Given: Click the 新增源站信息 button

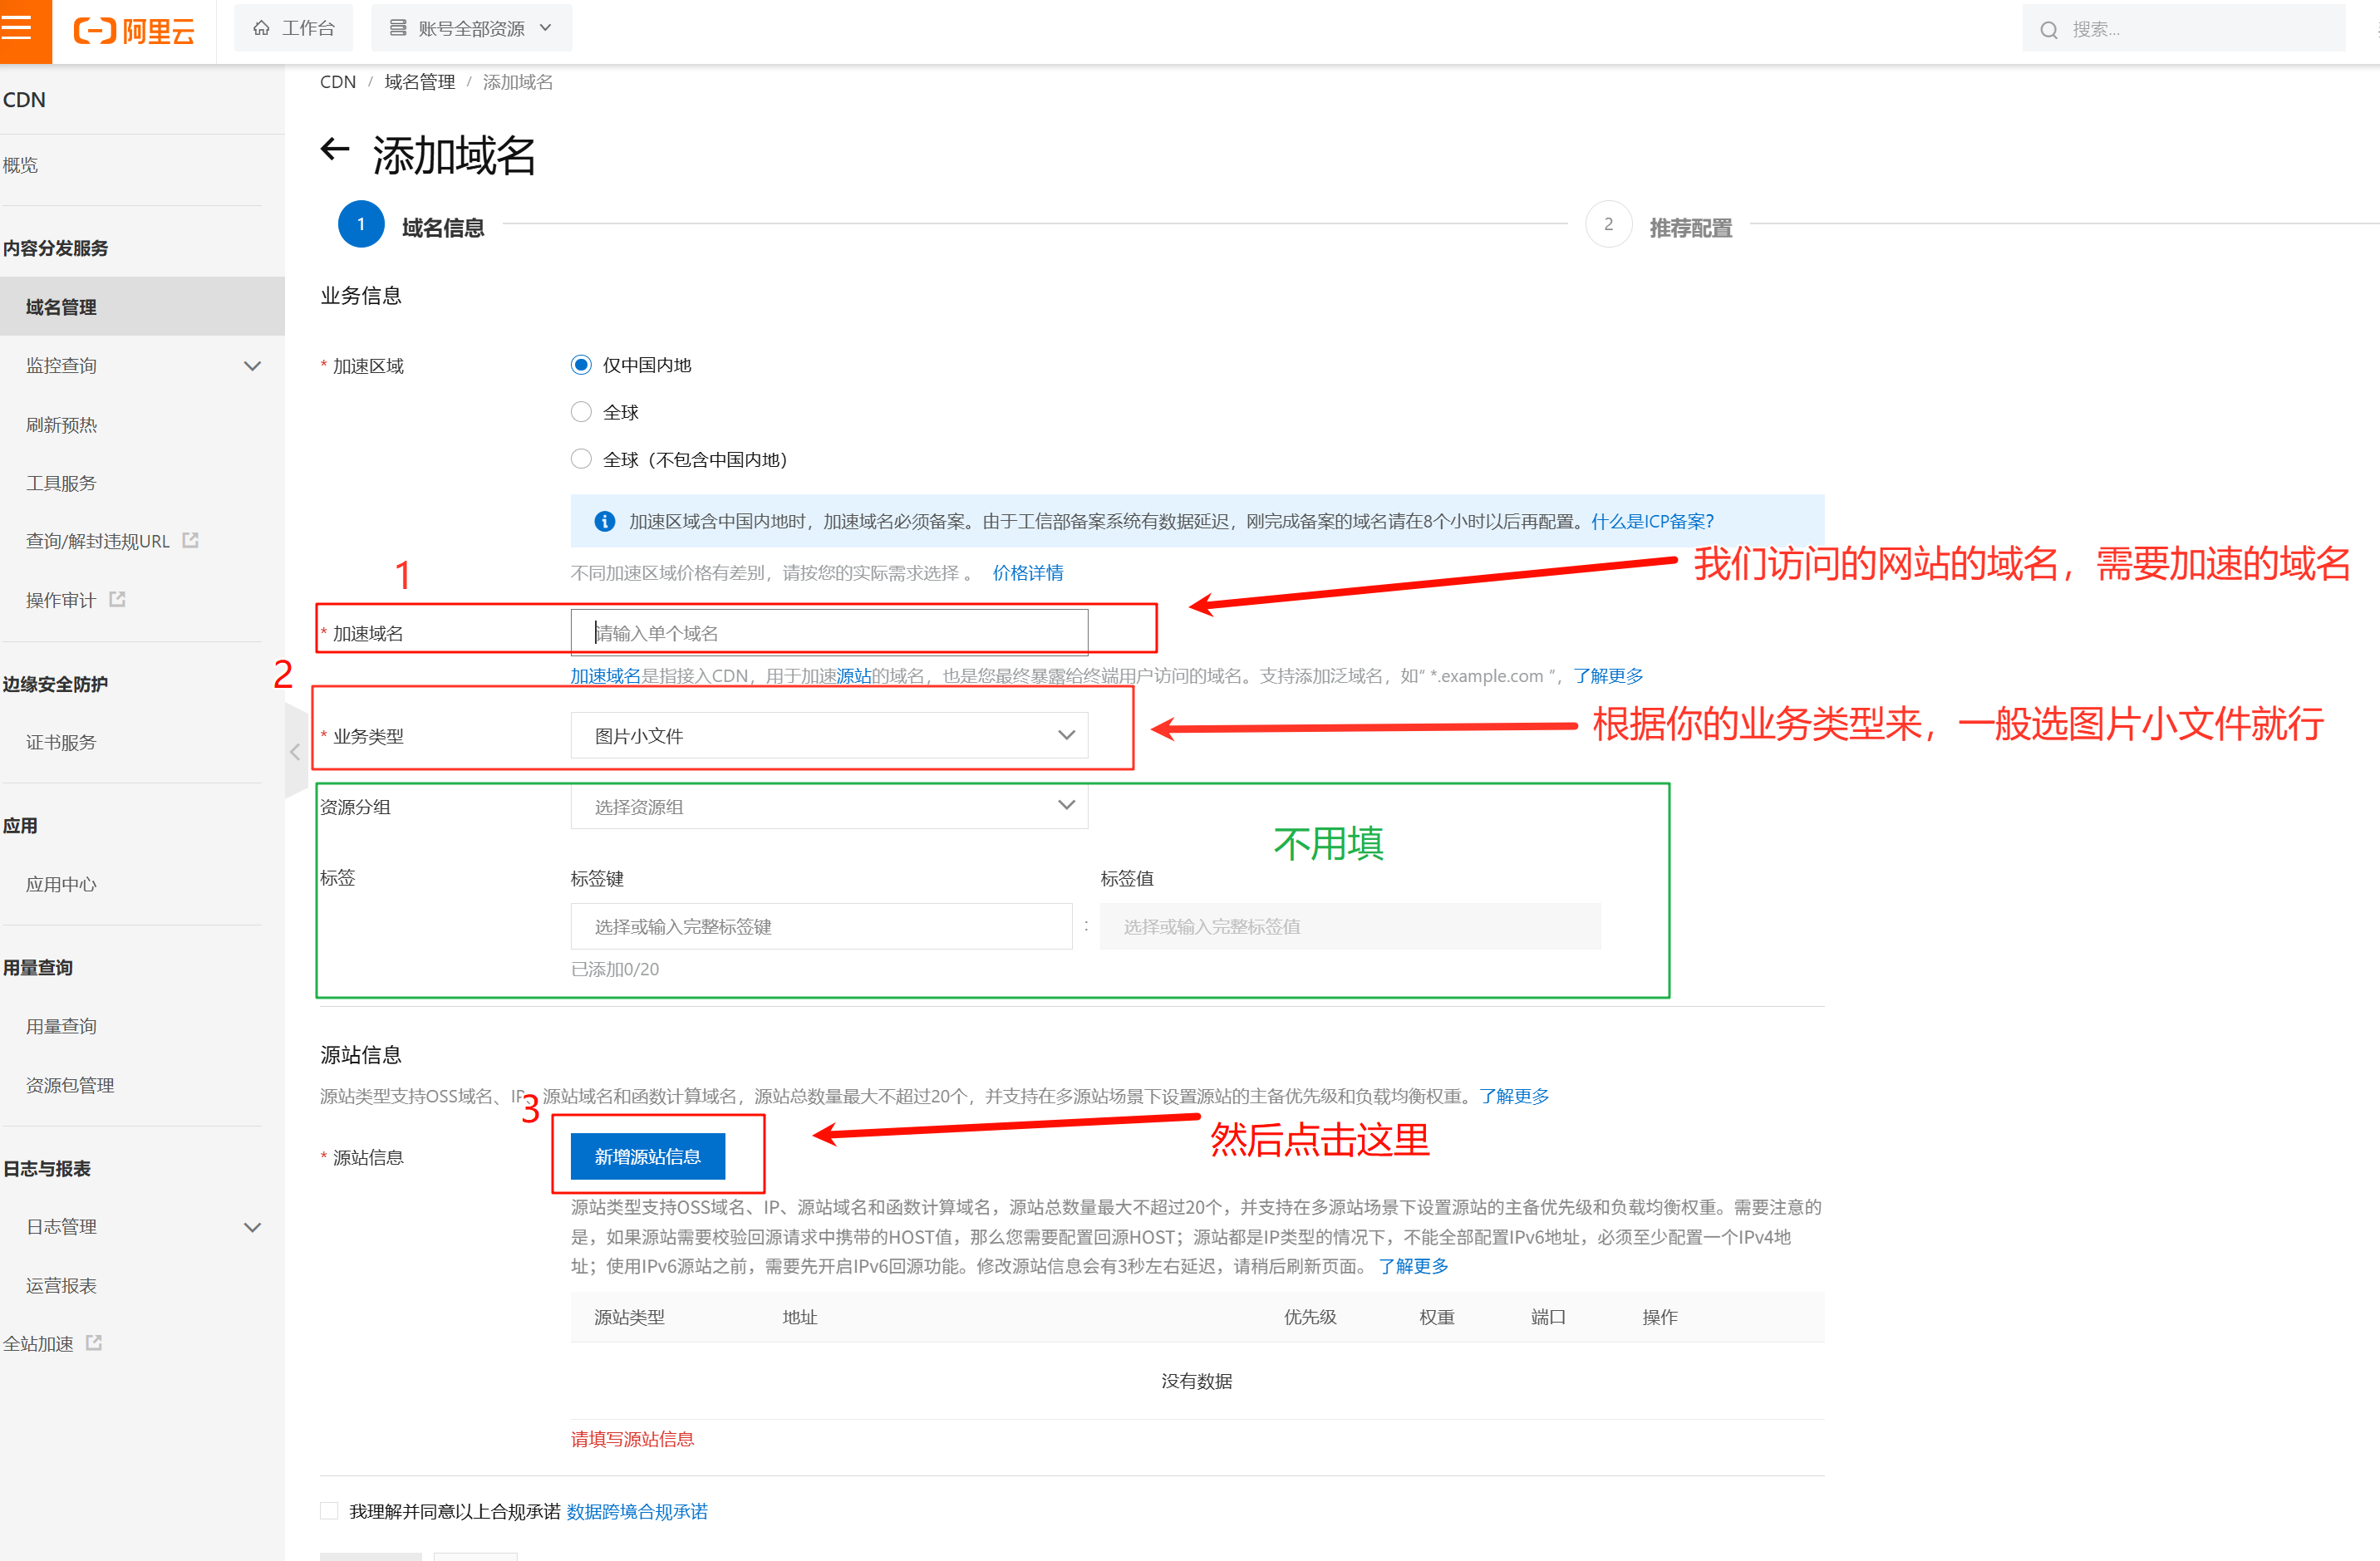Looking at the screenshot, I should [648, 1156].
